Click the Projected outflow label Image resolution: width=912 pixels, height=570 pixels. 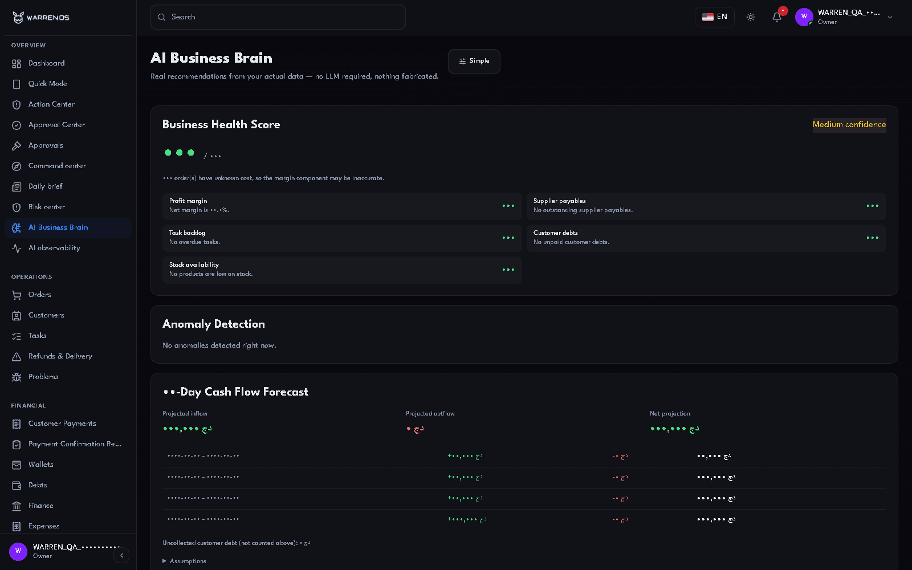click(430, 414)
